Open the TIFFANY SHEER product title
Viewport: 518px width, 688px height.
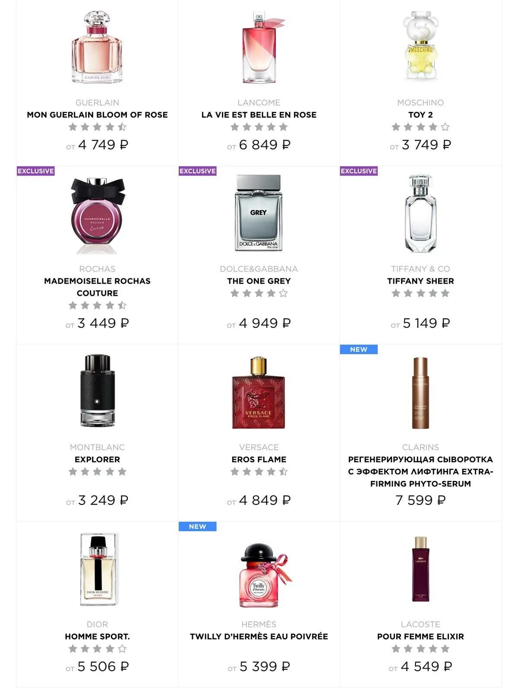[x=420, y=281]
